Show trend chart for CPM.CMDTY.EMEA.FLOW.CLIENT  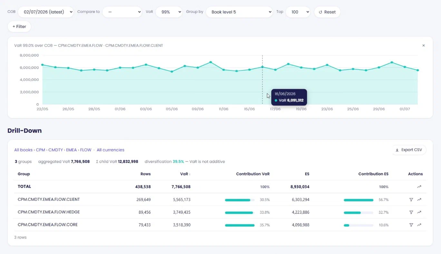[419, 200]
